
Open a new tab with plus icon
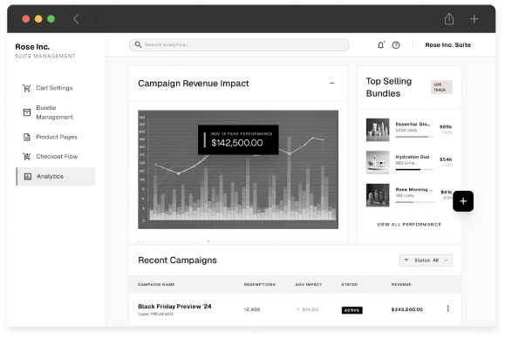474,19
